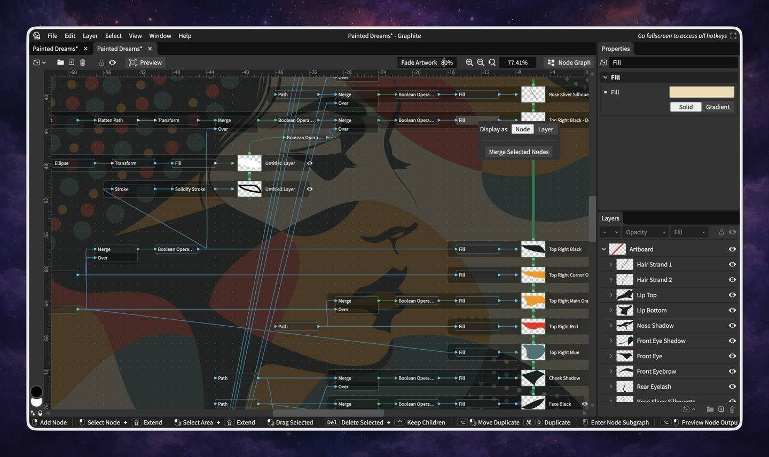769x457 pixels.
Task: Expand the Front Eyebrow layer
Action: coord(611,371)
